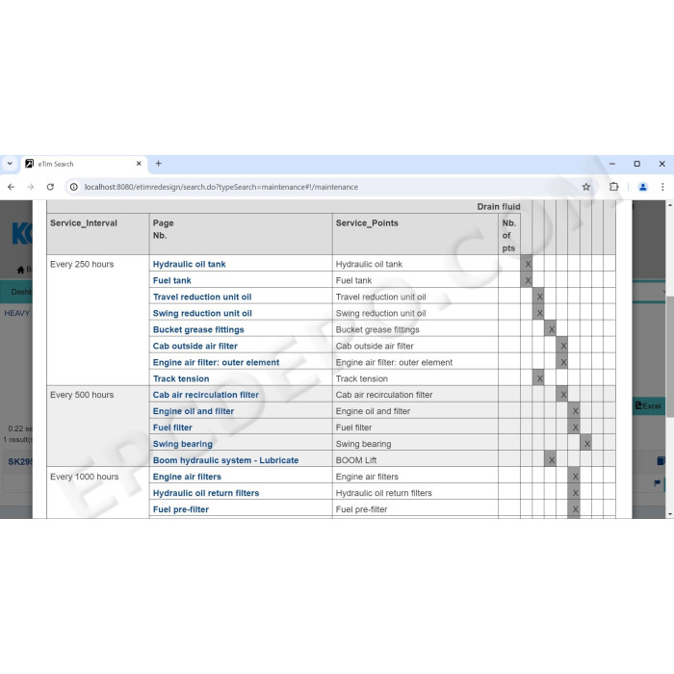The image size is (674, 674).
Task: Open the Fuel pre-filter link
Action: 181,509
